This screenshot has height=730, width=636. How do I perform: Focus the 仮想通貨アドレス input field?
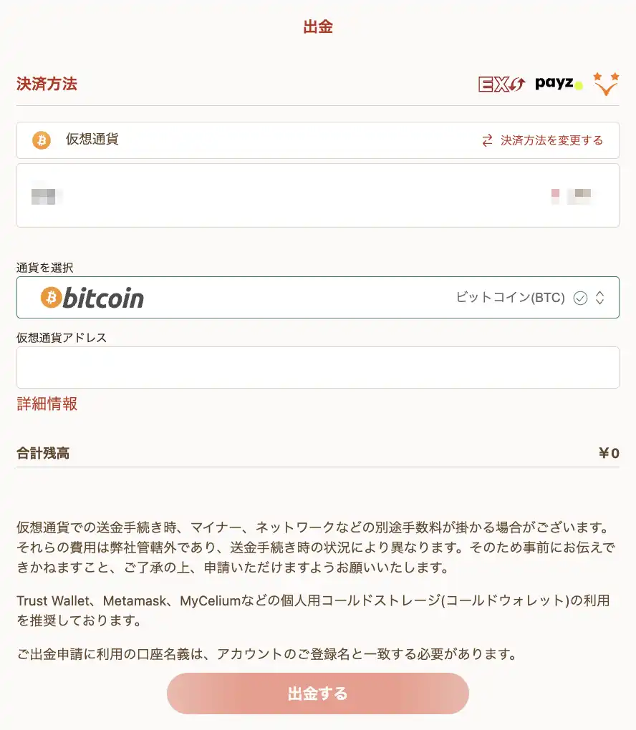click(x=318, y=368)
